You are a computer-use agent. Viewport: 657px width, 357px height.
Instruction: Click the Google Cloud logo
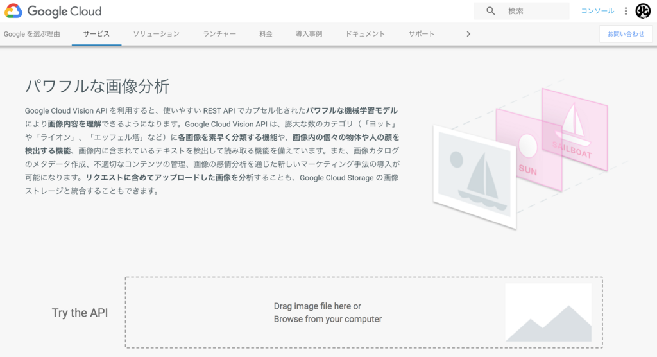click(x=53, y=11)
